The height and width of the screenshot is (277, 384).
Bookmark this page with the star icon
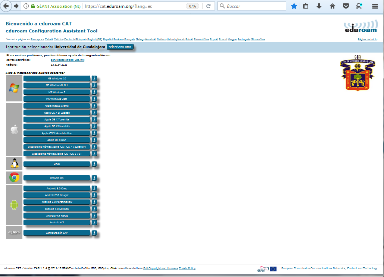click(294, 6)
